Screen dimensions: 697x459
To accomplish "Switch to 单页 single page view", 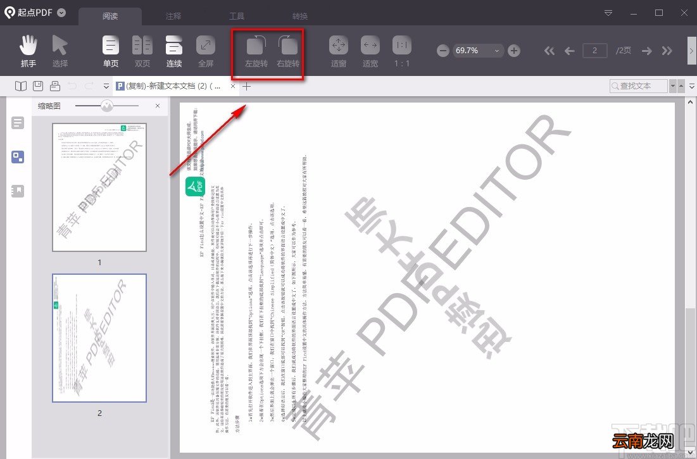I will point(111,51).
